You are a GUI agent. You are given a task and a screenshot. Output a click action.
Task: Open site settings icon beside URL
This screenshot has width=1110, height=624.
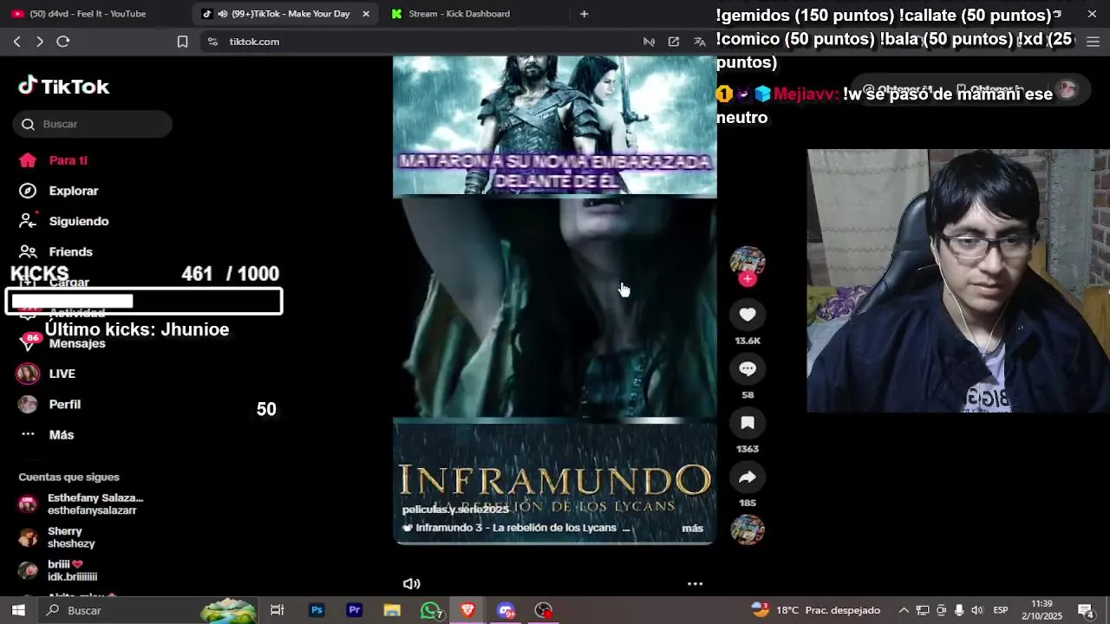[212, 42]
